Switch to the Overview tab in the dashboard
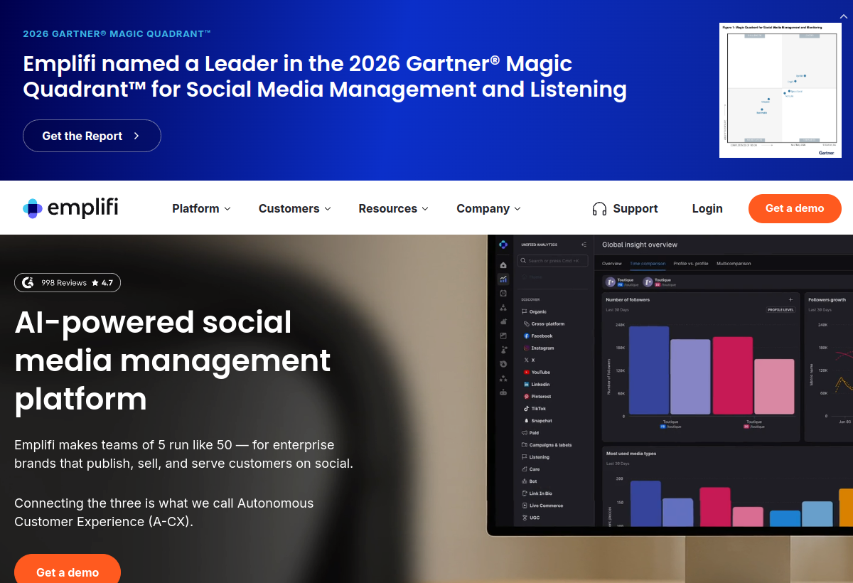The image size is (853, 583). point(611,264)
